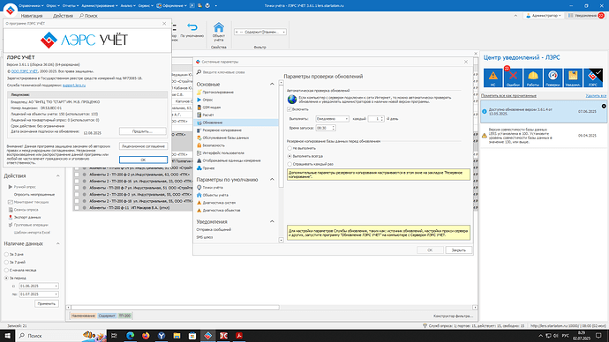The width and height of the screenshot is (609, 342).
Task: Click the Лицензионное соглашение button
Action: [x=143, y=146]
